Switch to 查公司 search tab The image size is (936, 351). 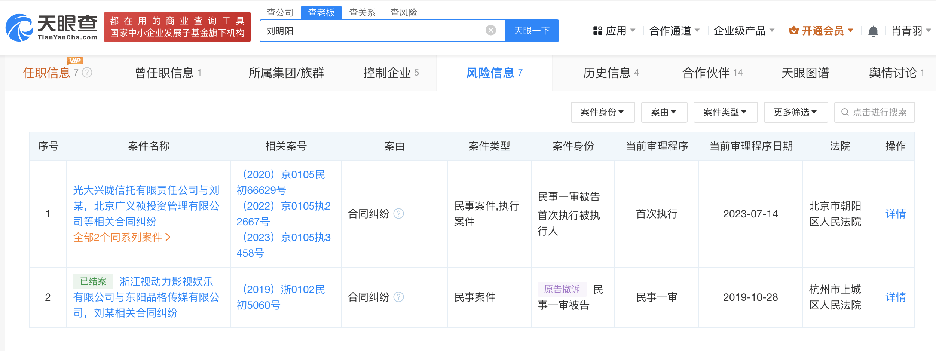tap(280, 12)
